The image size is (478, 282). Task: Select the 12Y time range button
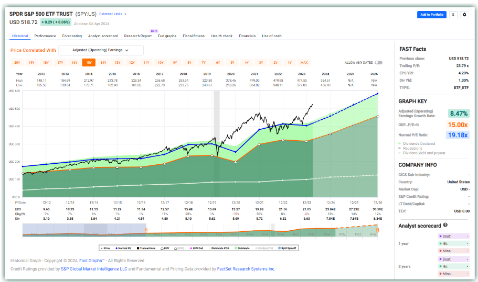(132, 63)
